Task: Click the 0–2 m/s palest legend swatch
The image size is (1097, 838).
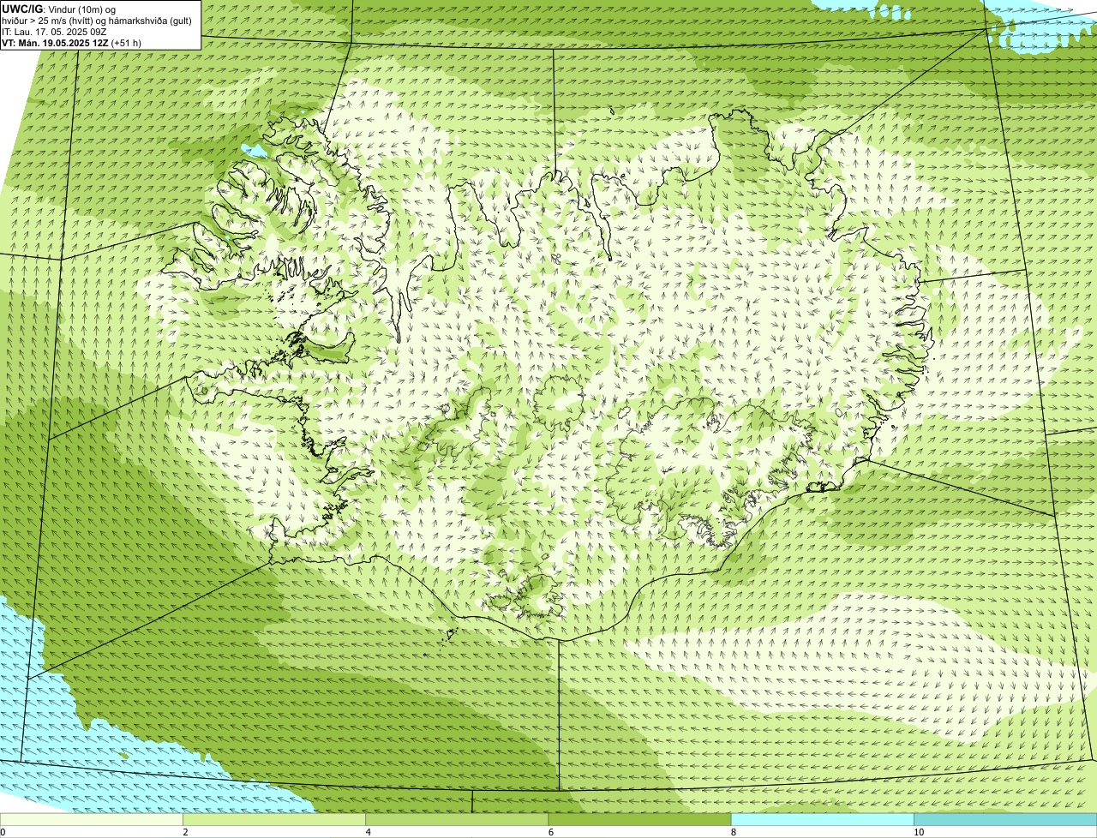Action: point(91,820)
